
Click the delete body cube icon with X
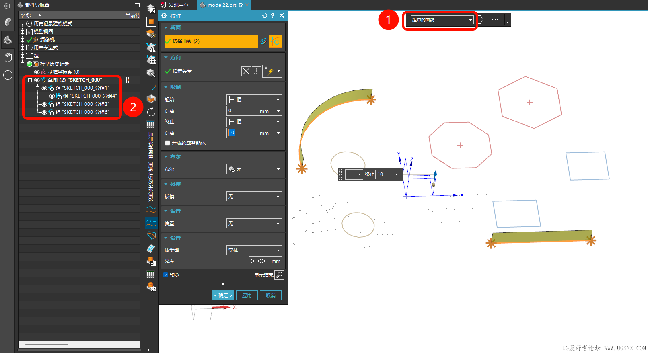click(151, 73)
